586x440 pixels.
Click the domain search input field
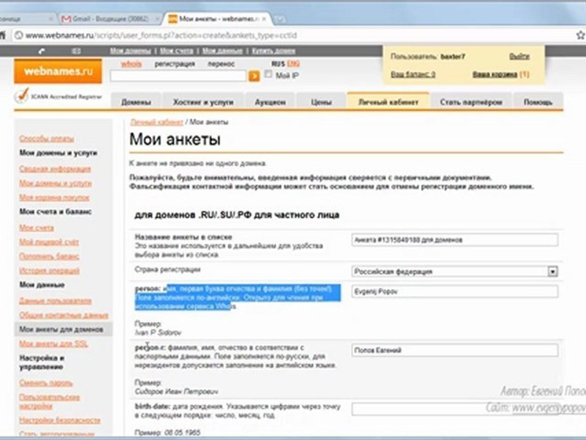pos(178,76)
